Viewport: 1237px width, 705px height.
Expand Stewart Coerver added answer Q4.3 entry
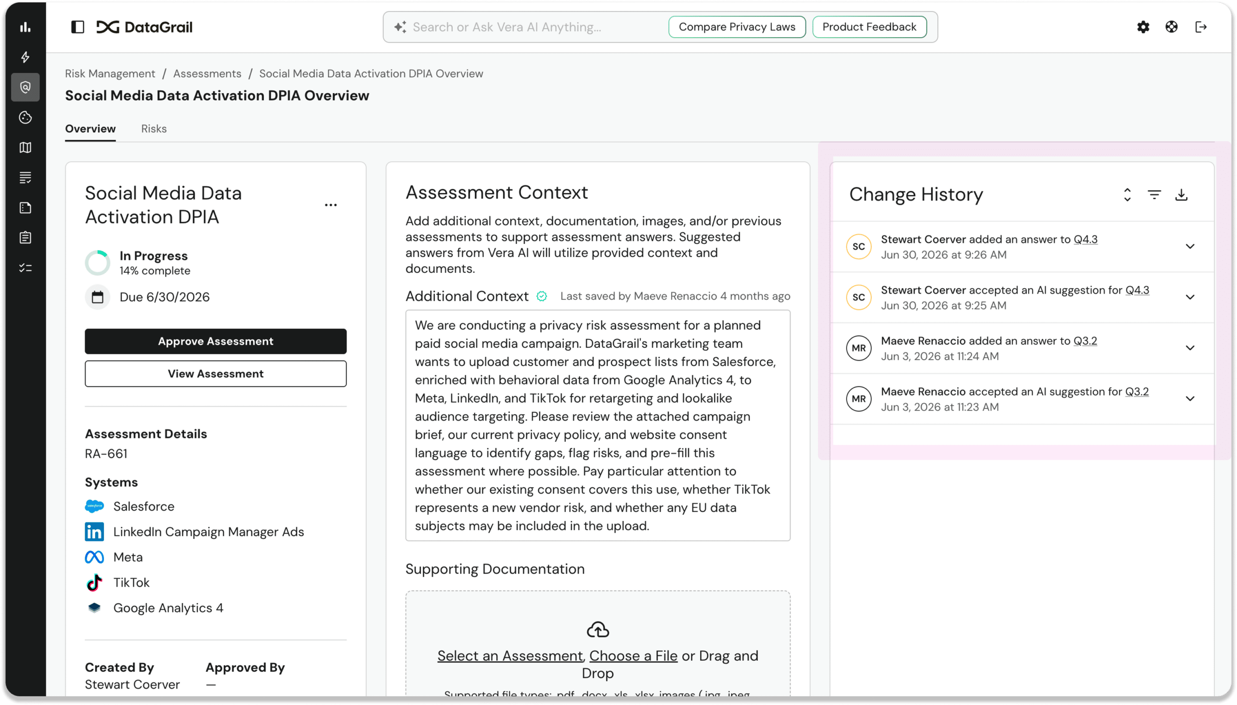1190,246
